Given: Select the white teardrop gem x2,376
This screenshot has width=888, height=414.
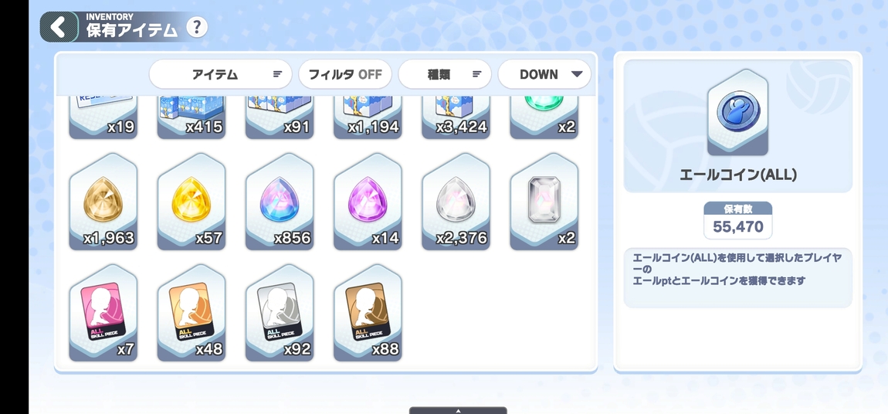Looking at the screenshot, I should [456, 202].
